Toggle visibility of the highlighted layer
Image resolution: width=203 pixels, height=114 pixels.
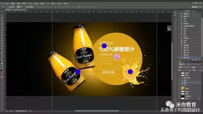point(179,83)
